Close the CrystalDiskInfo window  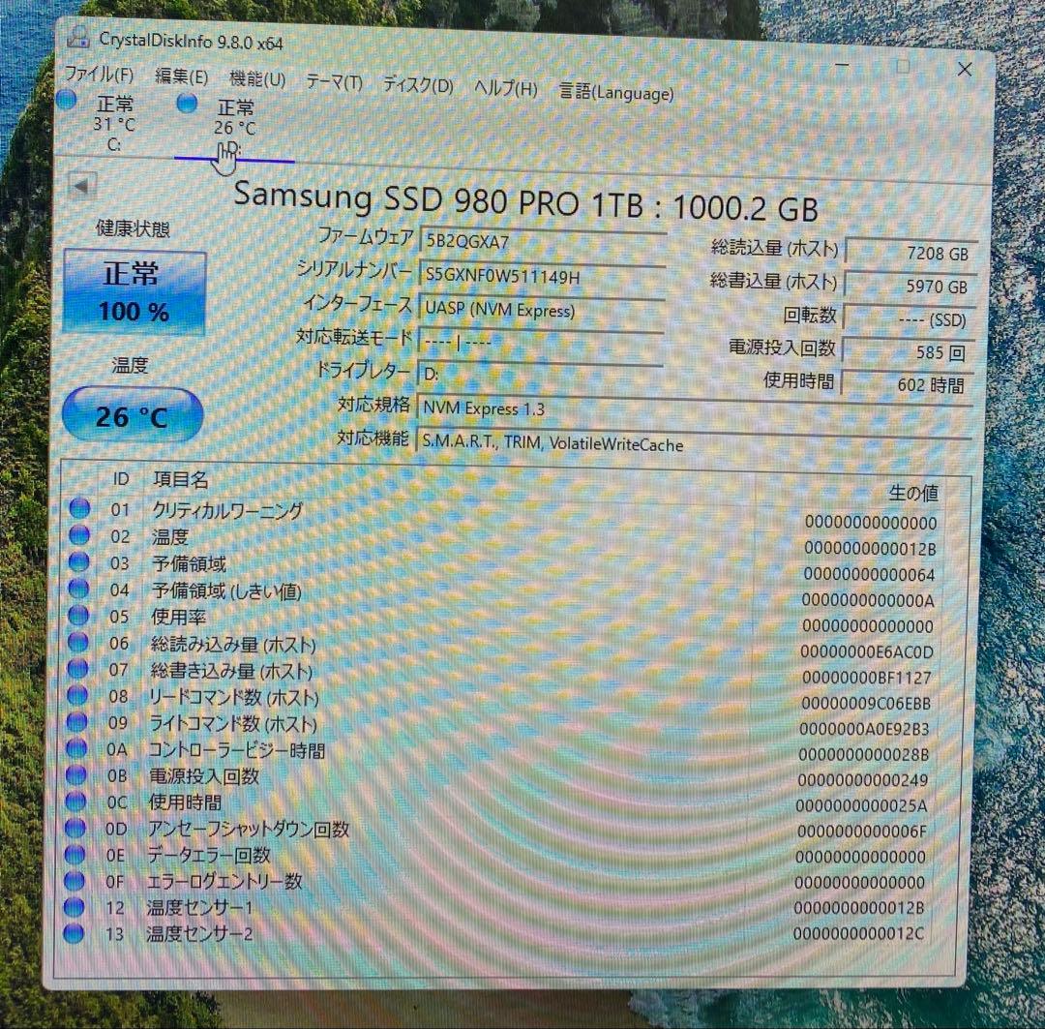[965, 69]
